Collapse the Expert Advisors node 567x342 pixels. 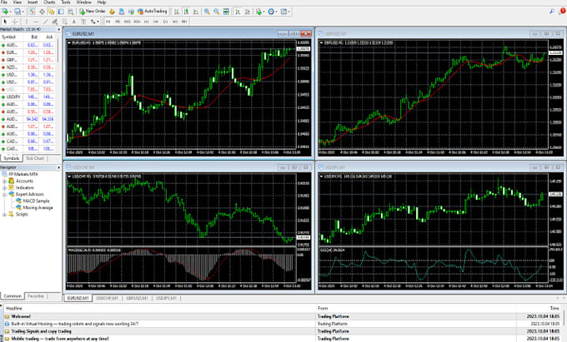[x=5, y=195]
